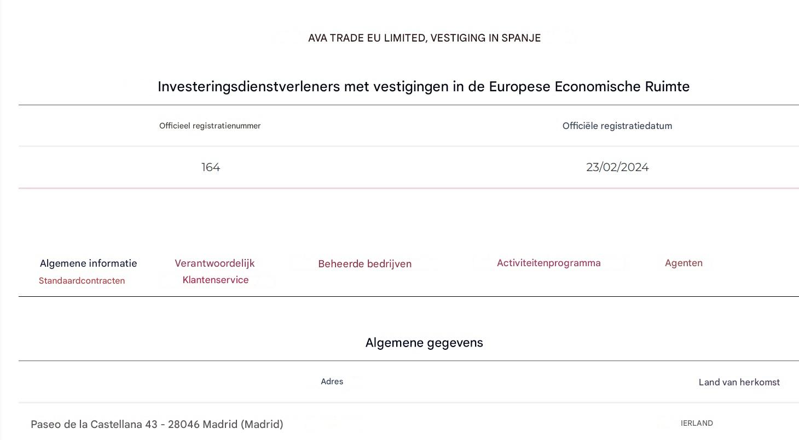Click the Land van herkomst column header
799x440 pixels.
[739, 382]
